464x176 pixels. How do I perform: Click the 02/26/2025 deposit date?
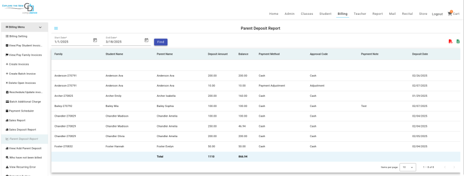420,75
